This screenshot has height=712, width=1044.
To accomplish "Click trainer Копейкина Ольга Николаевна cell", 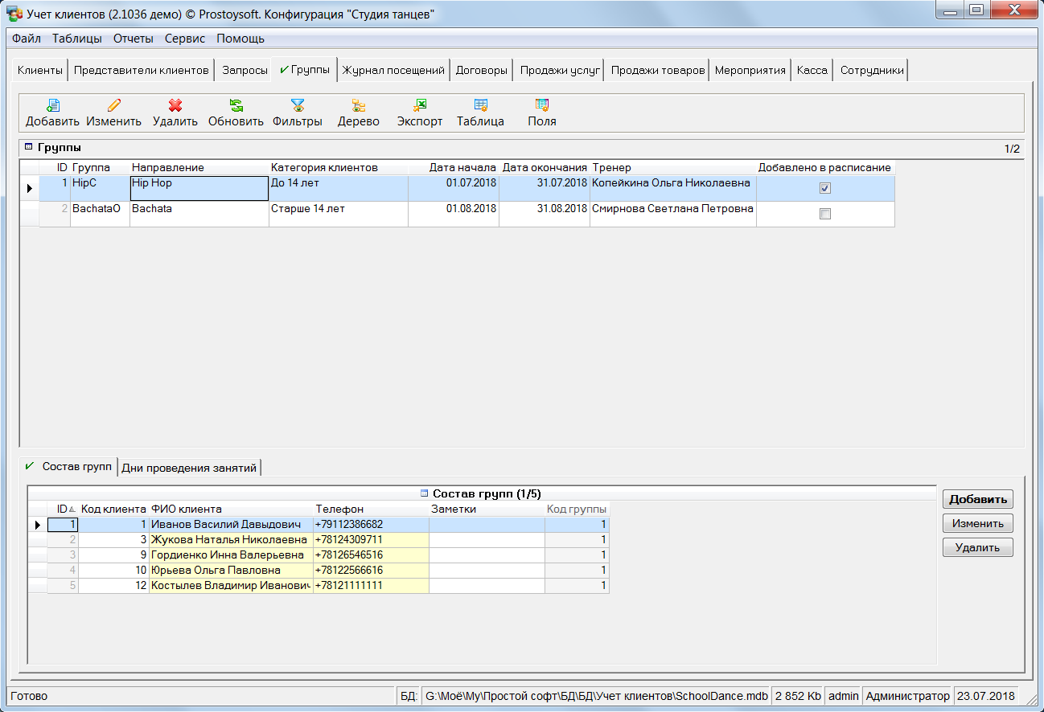I will point(673,188).
